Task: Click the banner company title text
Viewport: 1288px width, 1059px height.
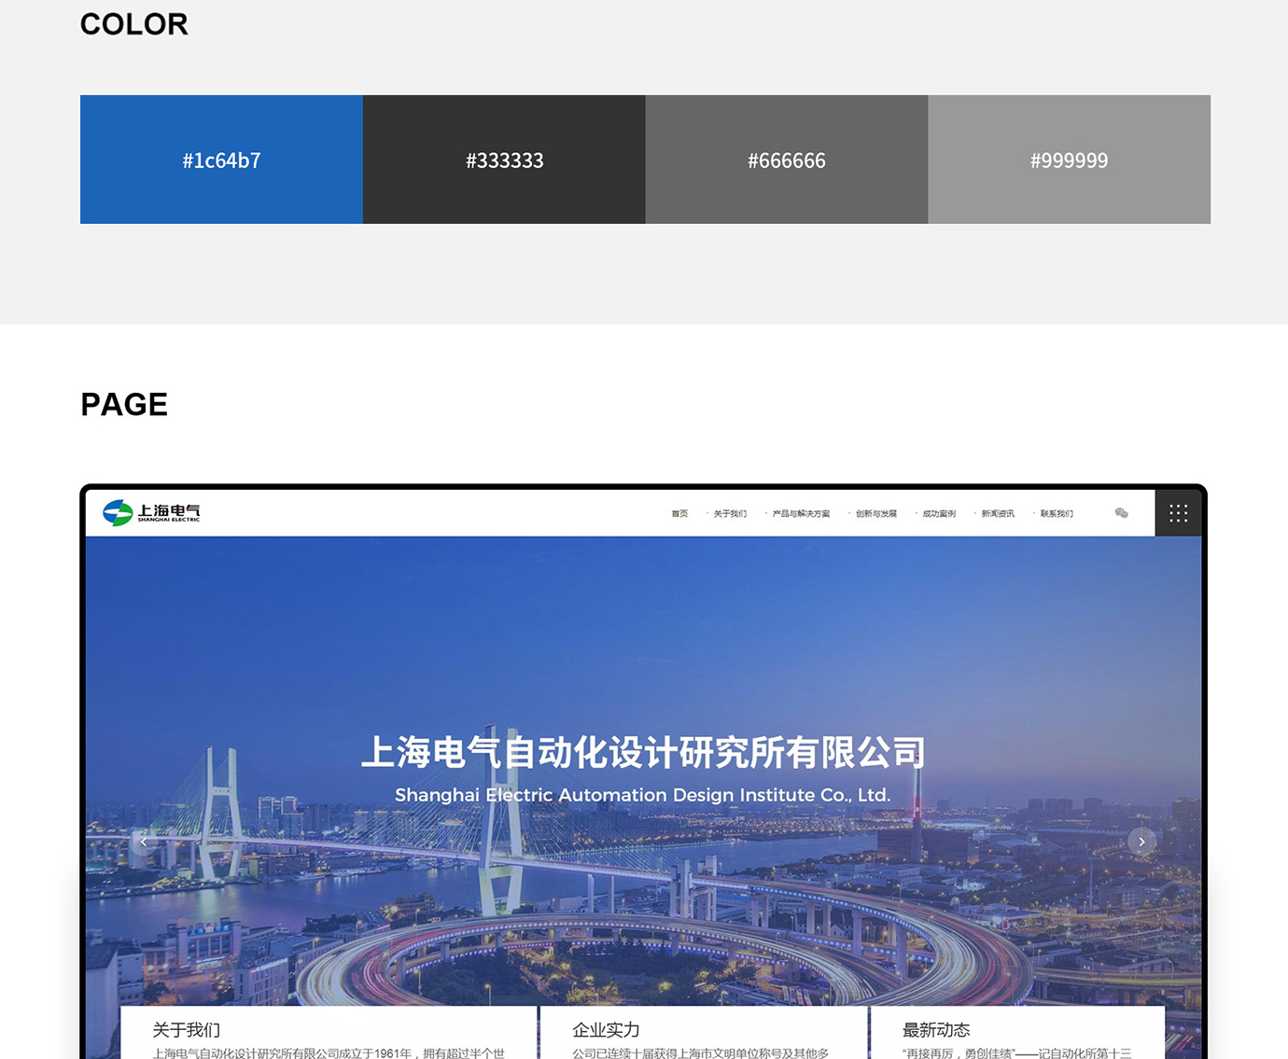Action: point(643,753)
